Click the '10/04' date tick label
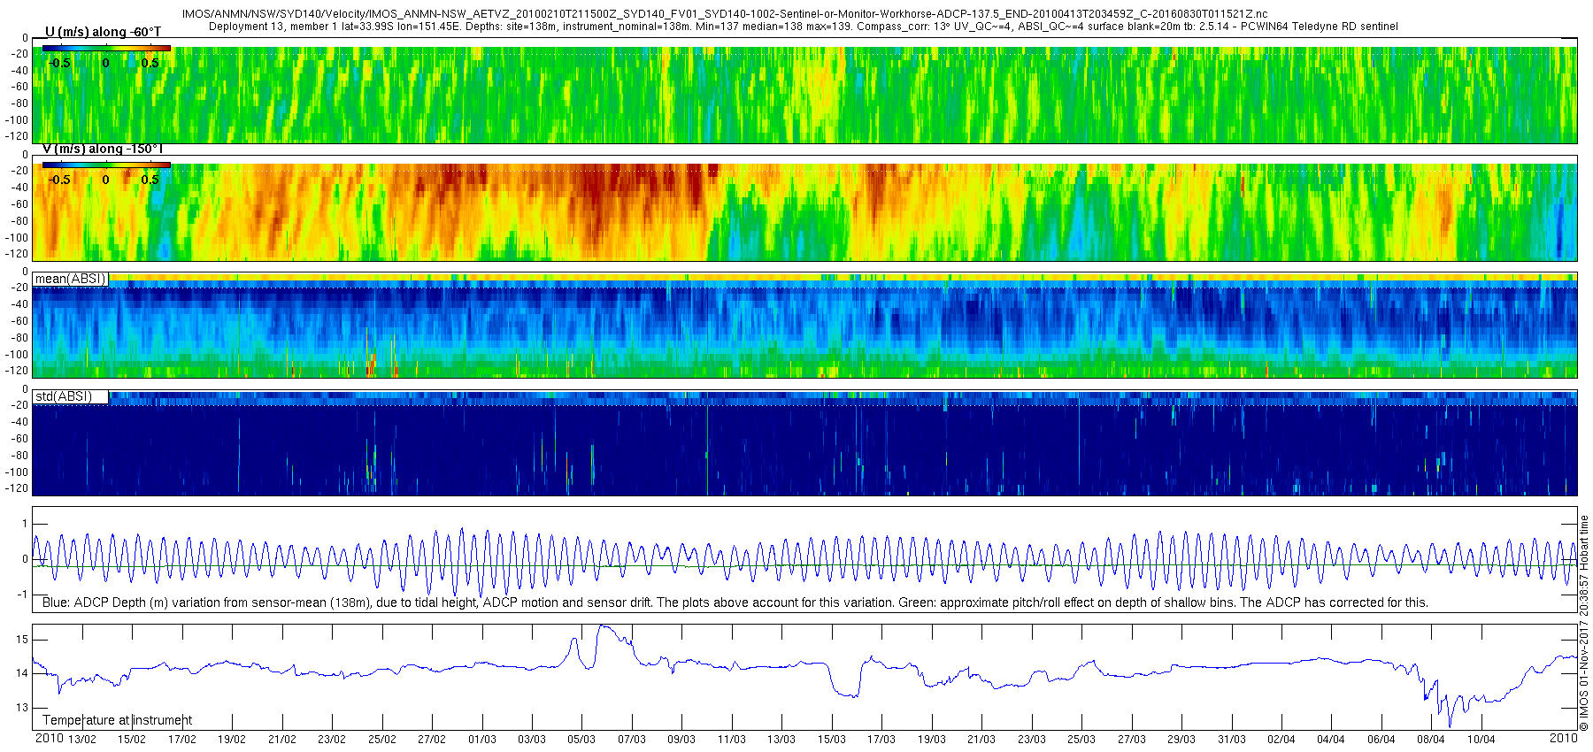1593x752 pixels. [x=1481, y=740]
